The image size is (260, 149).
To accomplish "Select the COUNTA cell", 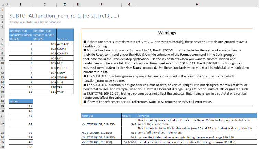I will pos(65,53).
